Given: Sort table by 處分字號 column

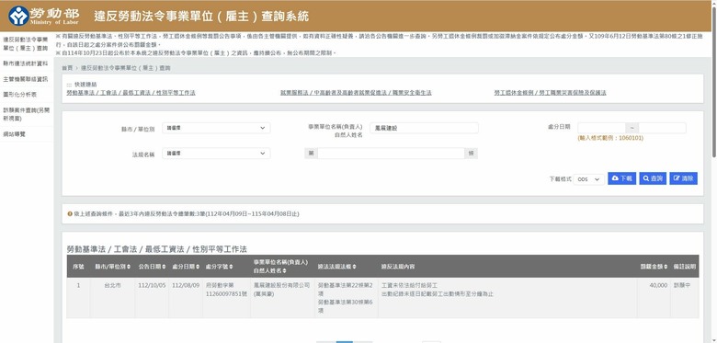Looking at the screenshot, I should coord(220,267).
